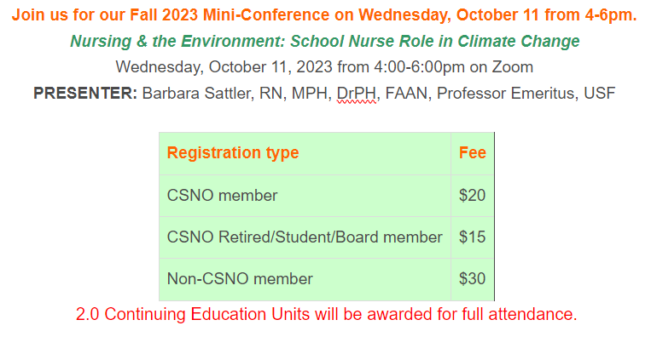Click the Professor Emeritus, USF text
The width and height of the screenshot is (651, 337).
point(526,94)
